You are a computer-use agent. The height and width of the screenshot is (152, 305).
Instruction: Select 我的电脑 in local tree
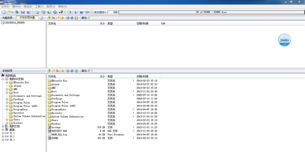click(x=10, y=76)
